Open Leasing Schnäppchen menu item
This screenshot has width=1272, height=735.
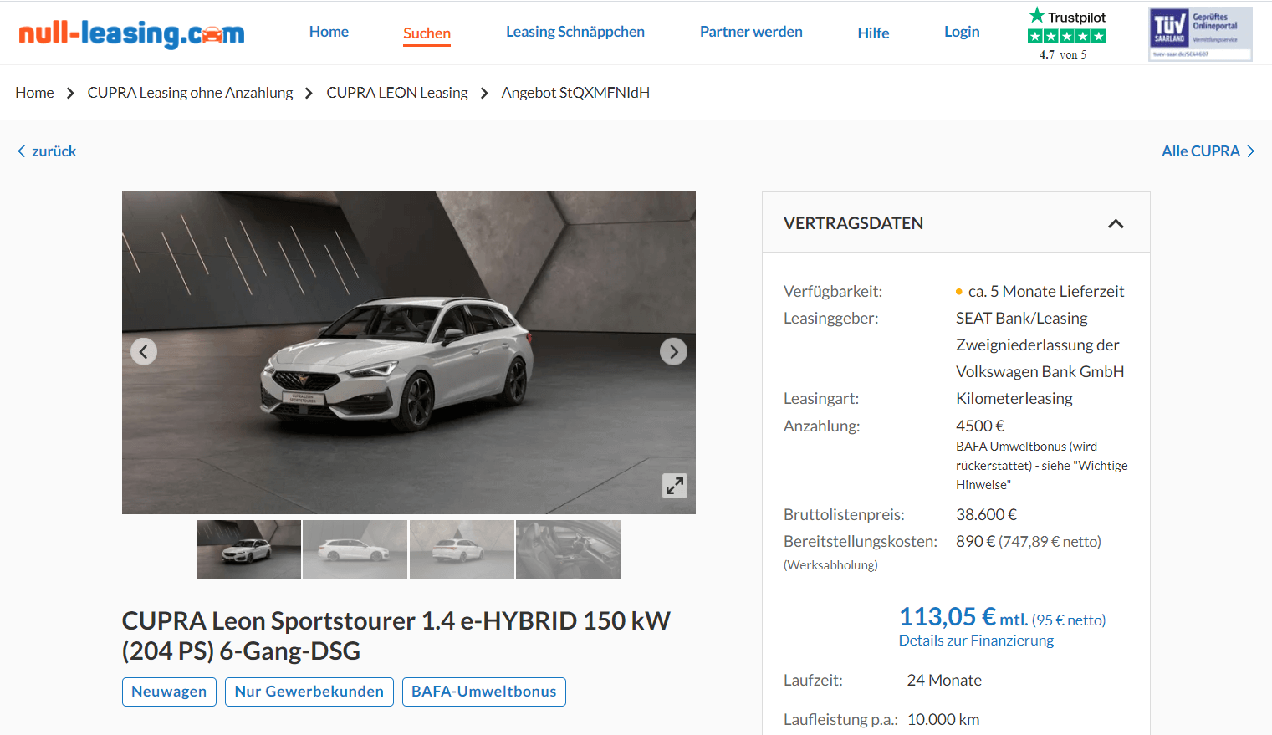(x=575, y=32)
